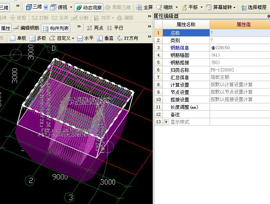Click the 全屏 full screen tool
Screen dimensions: 270x204
[144, 7]
